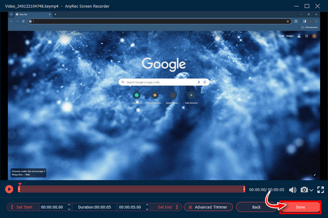Screen dimensions: 328x218
Task: Select the right trim end handle
Action: click(x=244, y=189)
